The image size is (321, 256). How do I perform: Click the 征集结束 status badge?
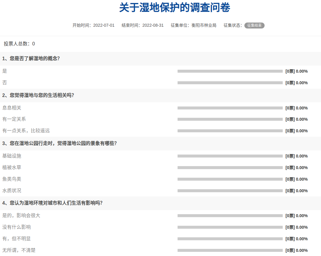pyautogui.click(x=254, y=25)
